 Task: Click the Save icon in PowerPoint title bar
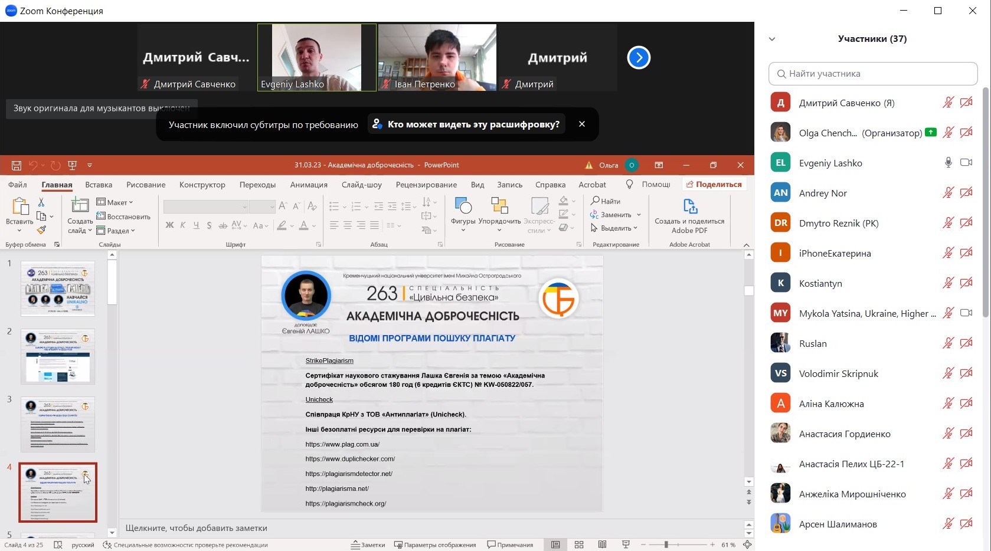coord(17,165)
